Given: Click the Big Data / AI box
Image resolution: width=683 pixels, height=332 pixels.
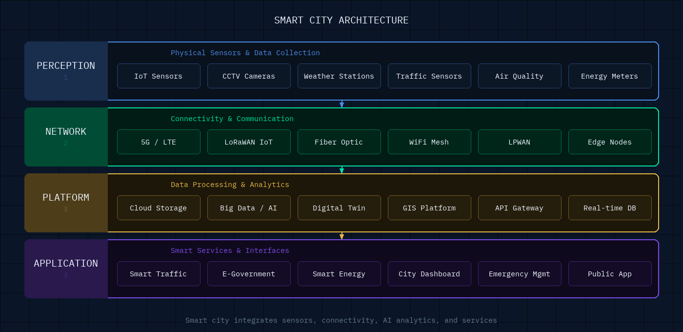Looking at the screenshot, I should 249,208.
